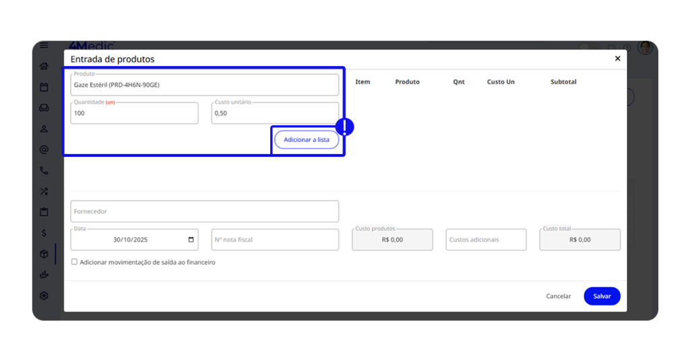Open the clipboard icon in sidebar

pyautogui.click(x=44, y=212)
